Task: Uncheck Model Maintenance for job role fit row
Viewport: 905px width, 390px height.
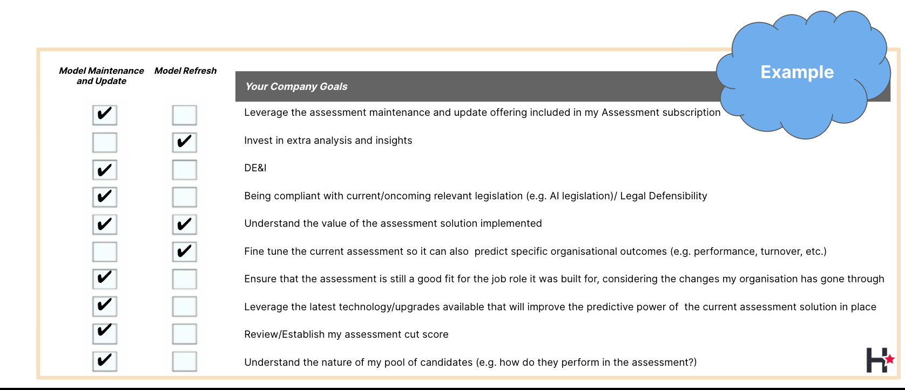Action: [105, 278]
